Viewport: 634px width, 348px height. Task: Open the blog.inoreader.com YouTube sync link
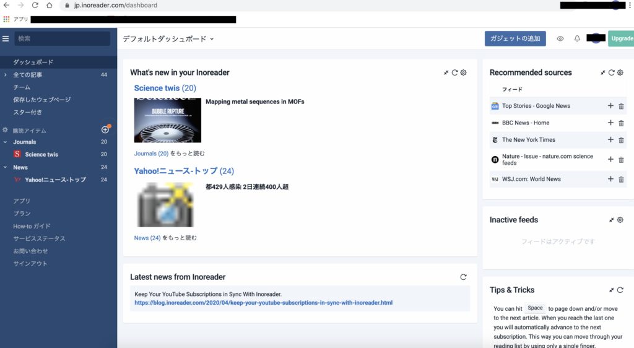(x=263, y=303)
